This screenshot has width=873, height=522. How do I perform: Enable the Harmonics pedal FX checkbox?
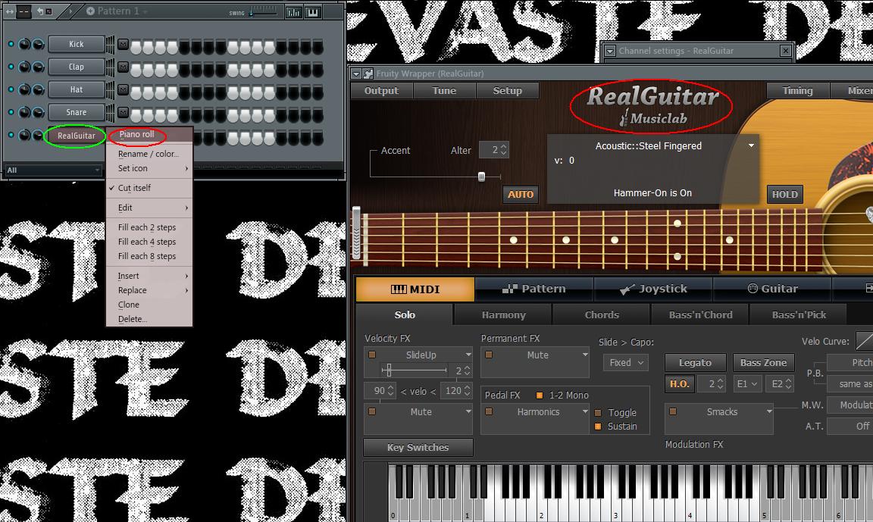(488, 412)
